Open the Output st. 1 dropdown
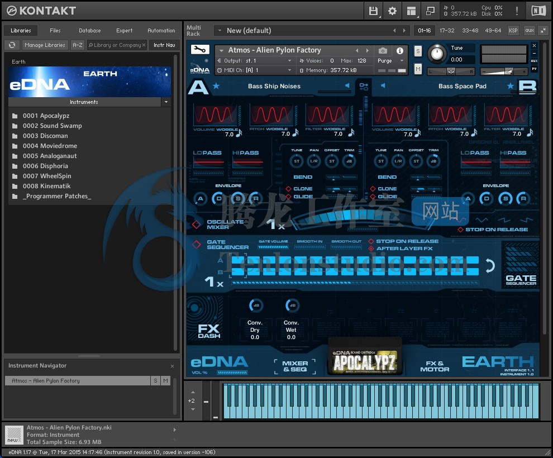The image size is (553, 458). tap(289, 61)
